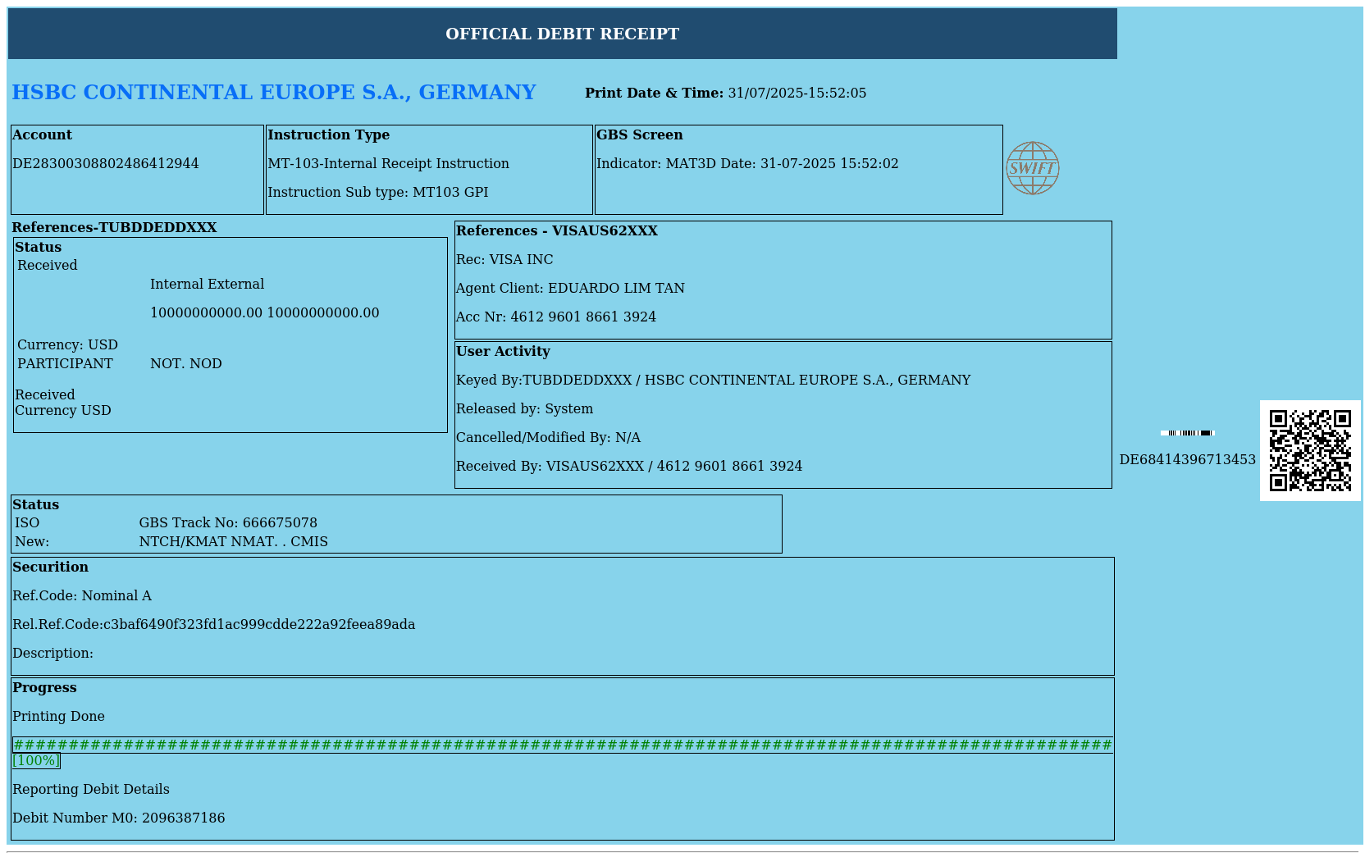Select the MT-103-Internal Receipt Instruction text

tap(388, 164)
